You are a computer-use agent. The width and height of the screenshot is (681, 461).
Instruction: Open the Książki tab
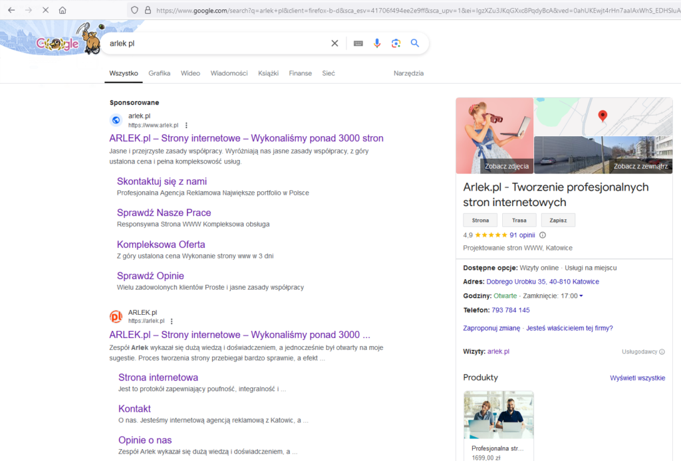268,73
